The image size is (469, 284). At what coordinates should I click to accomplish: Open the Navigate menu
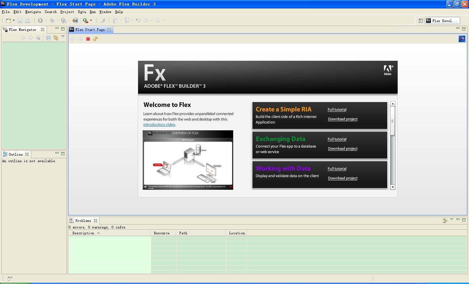(33, 12)
